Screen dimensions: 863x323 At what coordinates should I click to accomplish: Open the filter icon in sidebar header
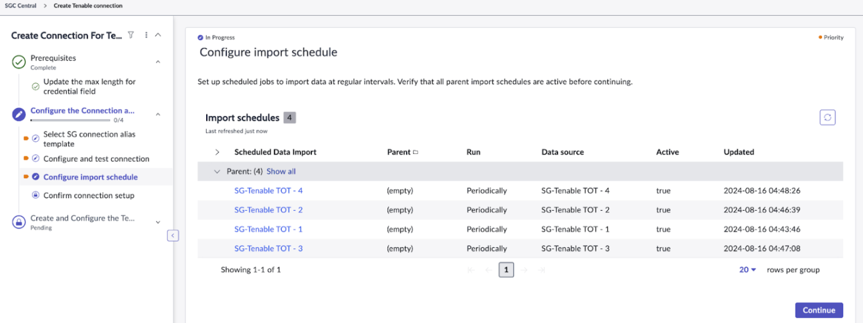(131, 35)
